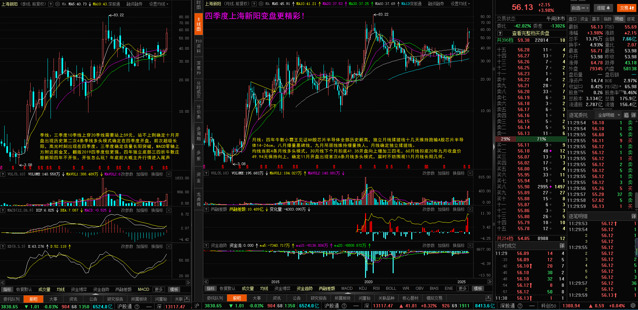Open chart settings gear in right monthly chart
Screen dimensions: 638x310
261,4
